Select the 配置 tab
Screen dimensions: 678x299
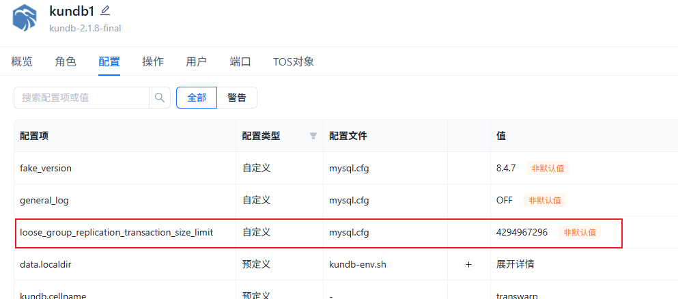pyautogui.click(x=109, y=61)
